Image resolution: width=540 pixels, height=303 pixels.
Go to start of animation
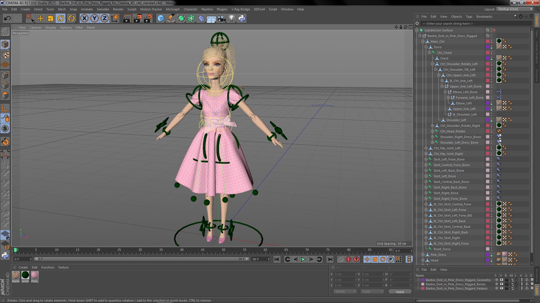(x=277, y=259)
